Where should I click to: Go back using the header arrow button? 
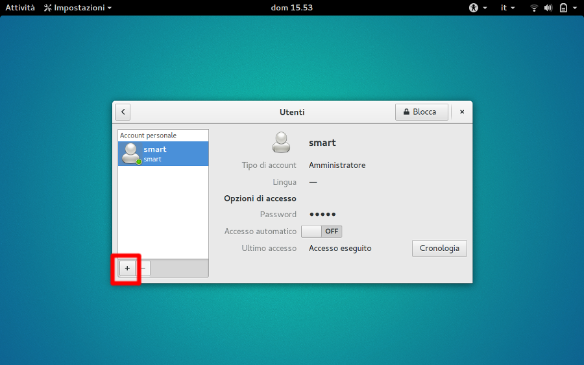click(123, 112)
